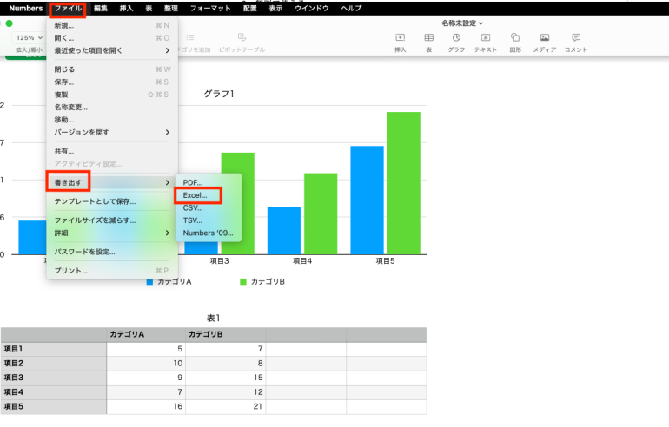Choose 名称変更... menu item

(x=112, y=108)
